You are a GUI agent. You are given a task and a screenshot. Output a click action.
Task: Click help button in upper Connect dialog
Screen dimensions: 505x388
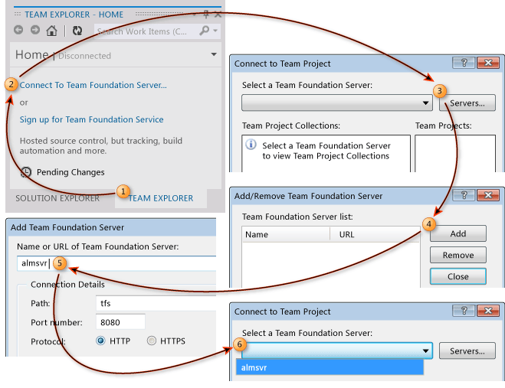coord(464,63)
